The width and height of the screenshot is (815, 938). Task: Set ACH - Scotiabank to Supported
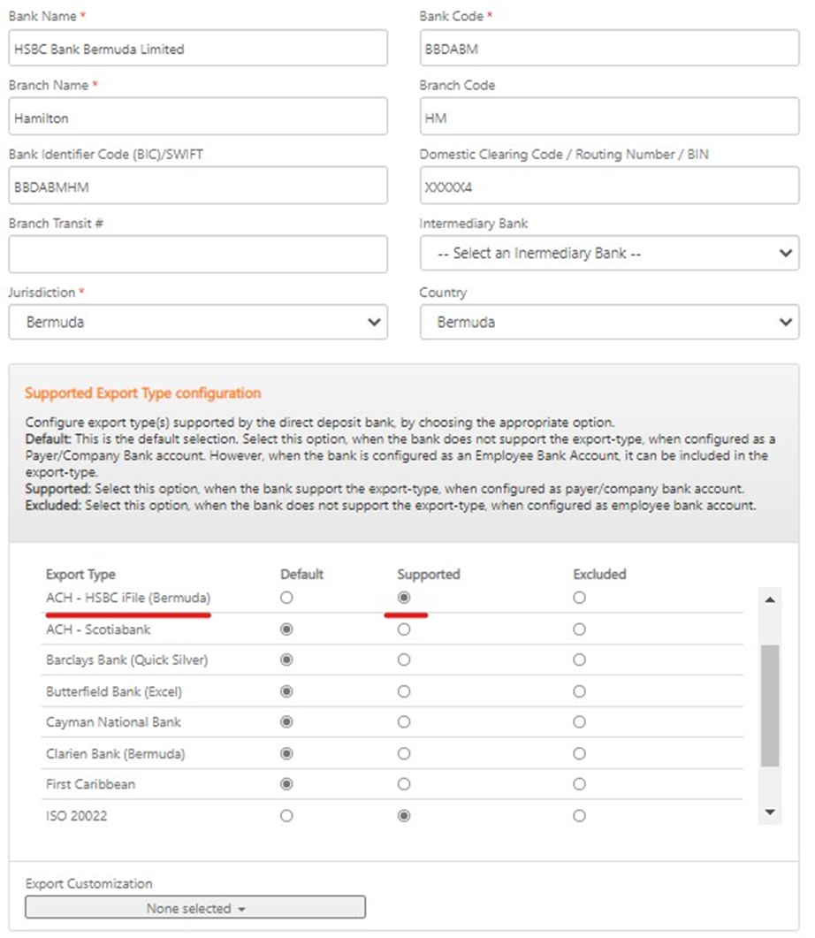tap(404, 629)
